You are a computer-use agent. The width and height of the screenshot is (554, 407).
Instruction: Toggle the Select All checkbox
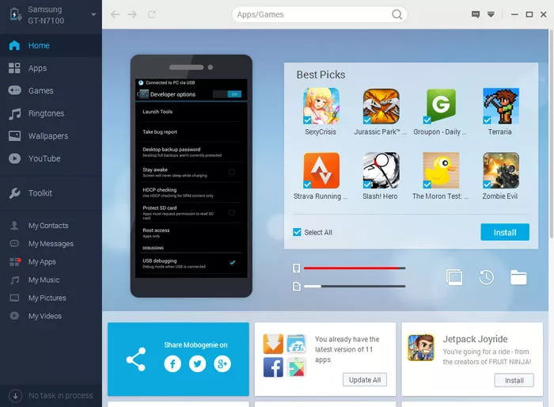(297, 232)
